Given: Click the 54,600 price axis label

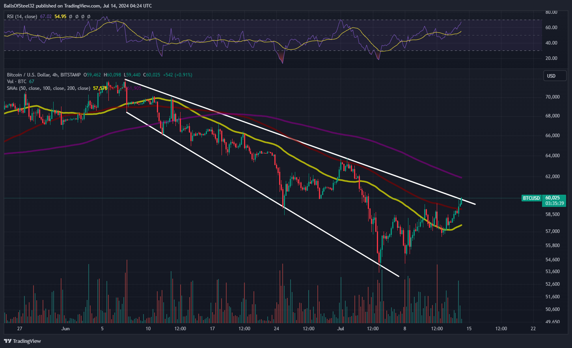Looking at the screenshot, I should coord(552,260).
